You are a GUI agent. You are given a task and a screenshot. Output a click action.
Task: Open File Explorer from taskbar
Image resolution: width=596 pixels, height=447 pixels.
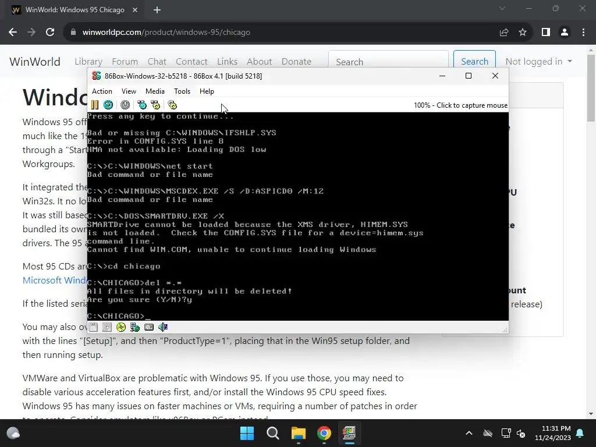[x=299, y=433]
